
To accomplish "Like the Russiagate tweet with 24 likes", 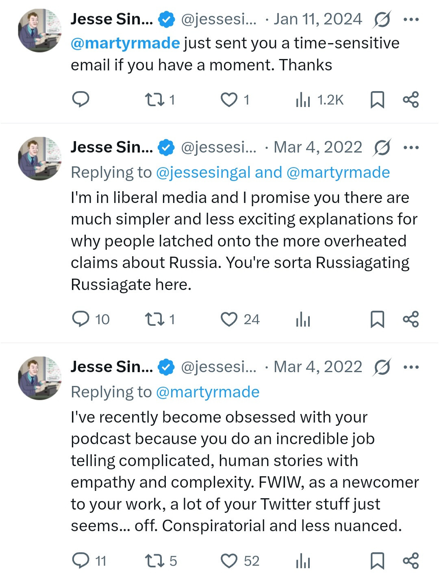I will 229,319.
